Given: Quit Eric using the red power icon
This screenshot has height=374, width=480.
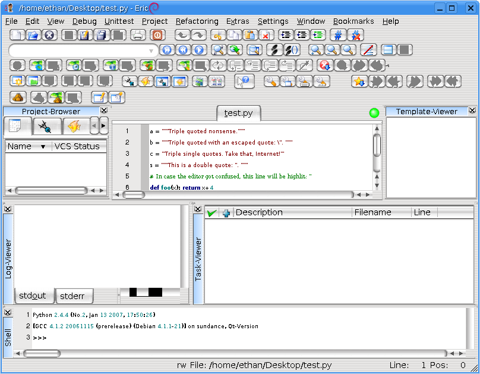Looking at the screenshot, I should pos(157,35).
